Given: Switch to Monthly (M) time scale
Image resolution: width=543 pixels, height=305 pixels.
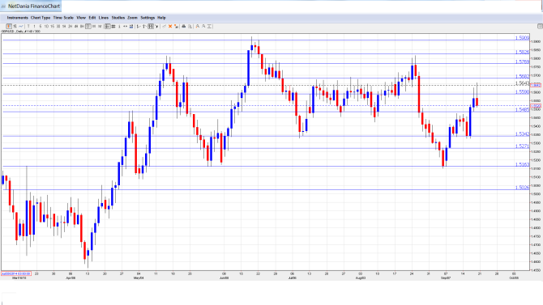Looking at the screenshot, I should pos(100,26).
